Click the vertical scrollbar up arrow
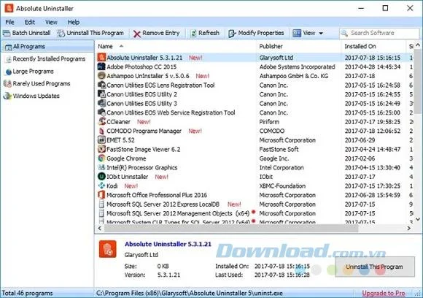Screen dimensions: 423x298 (x=418, y=45)
